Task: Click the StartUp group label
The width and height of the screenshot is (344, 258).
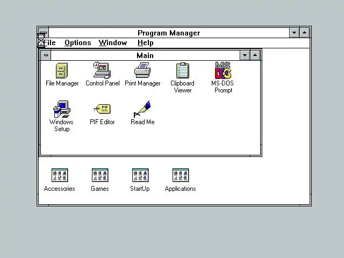Action: [140, 189]
